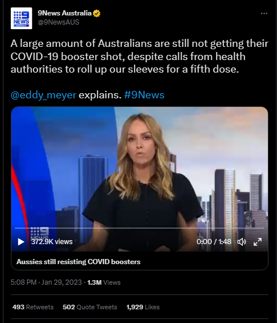This screenshot has height=323, width=277.
Task: Expand the video to fullscreen
Action: tap(258, 242)
